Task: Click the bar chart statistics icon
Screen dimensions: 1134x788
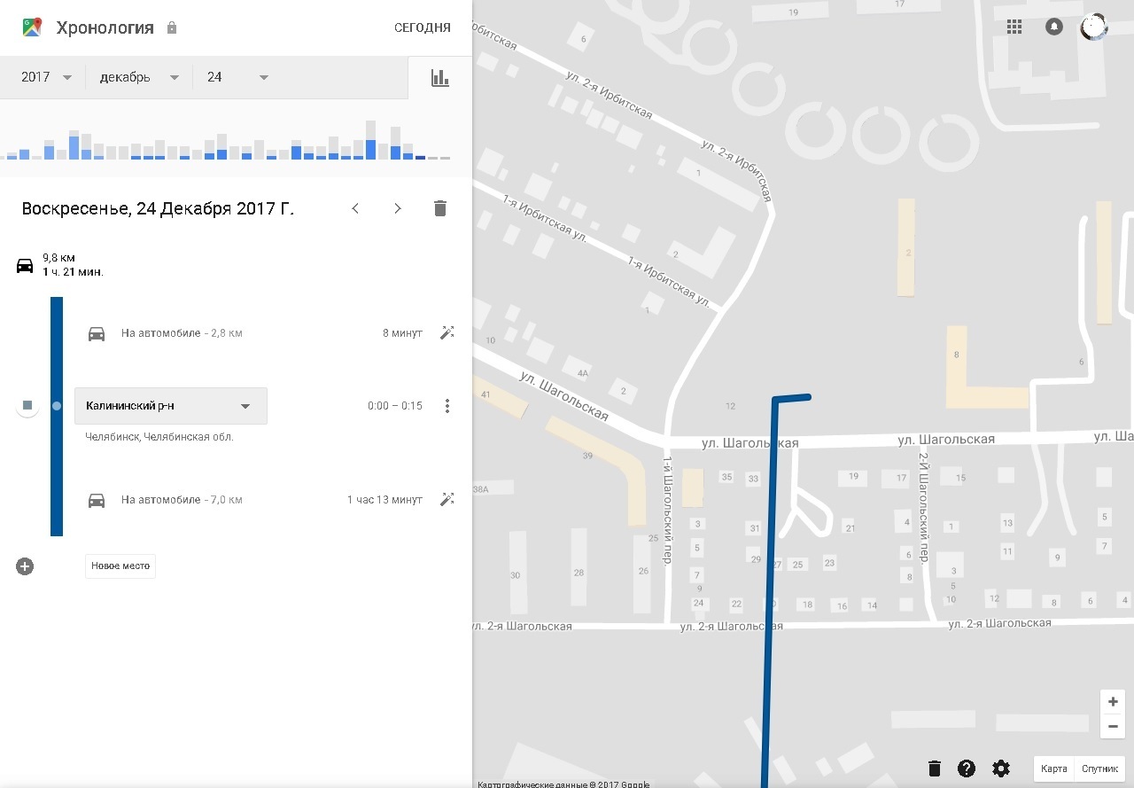Action: 440,78
